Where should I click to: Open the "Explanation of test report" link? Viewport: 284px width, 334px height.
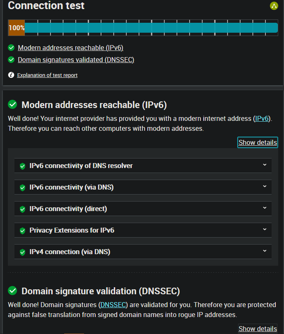47,75
